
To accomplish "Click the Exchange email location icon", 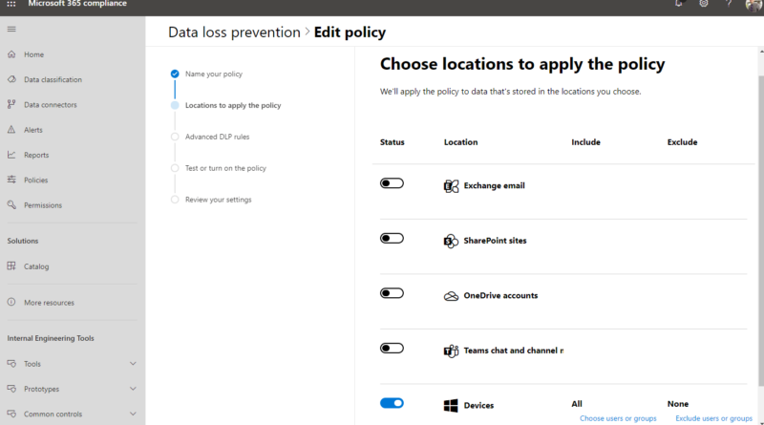I will (451, 186).
